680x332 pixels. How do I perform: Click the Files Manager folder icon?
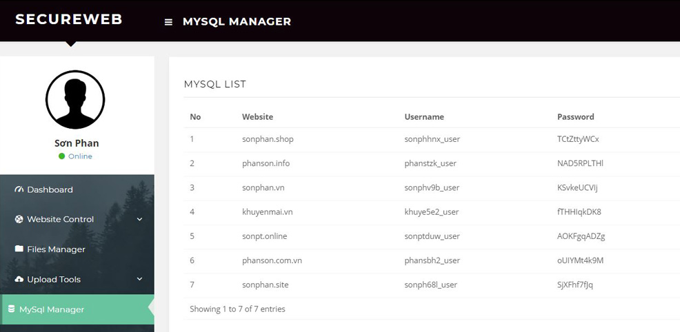click(19, 249)
